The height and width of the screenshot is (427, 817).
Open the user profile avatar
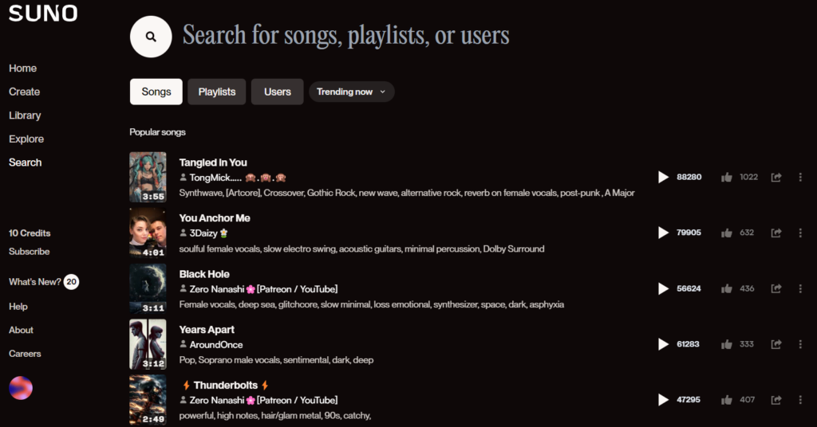[x=21, y=388]
